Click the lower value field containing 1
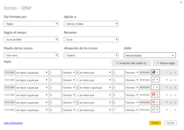This screenshot has width=184, height=130. [x=56, y=73]
